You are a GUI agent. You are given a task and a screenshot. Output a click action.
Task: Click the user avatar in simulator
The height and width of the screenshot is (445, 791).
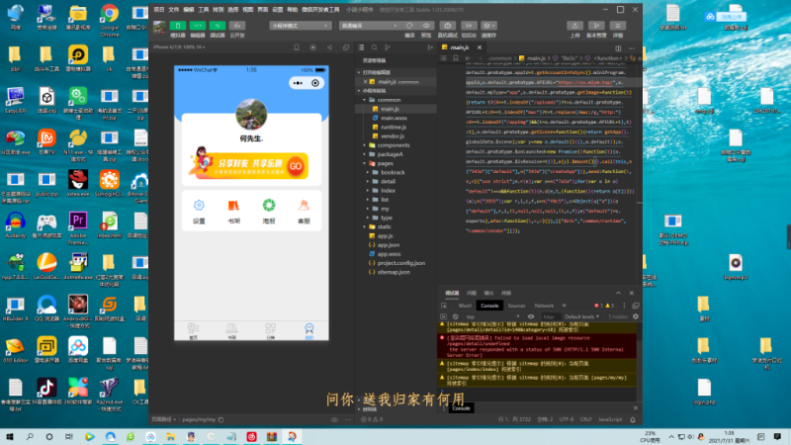[x=251, y=115]
